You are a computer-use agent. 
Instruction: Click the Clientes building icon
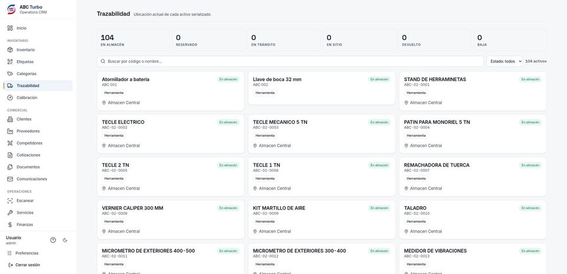(10, 119)
